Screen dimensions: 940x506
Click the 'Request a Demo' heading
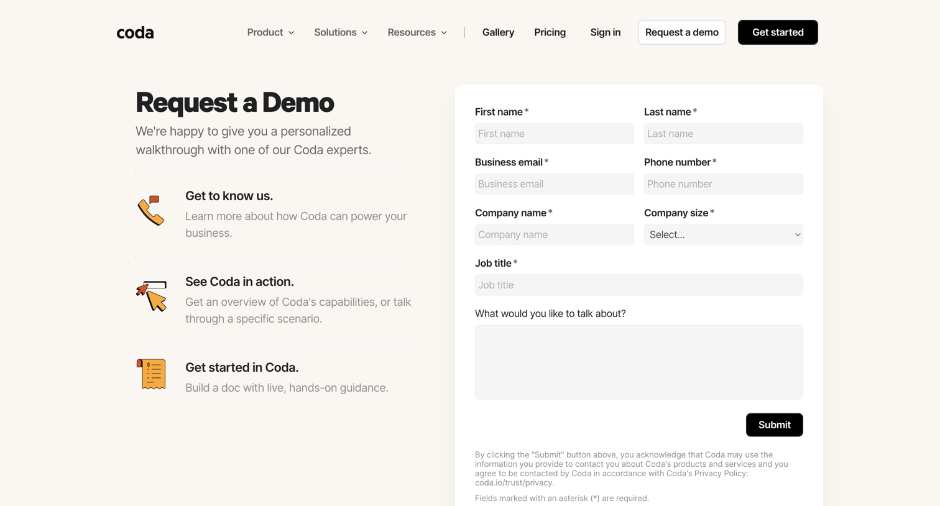coord(234,103)
